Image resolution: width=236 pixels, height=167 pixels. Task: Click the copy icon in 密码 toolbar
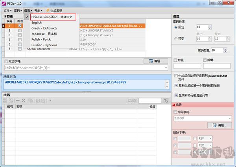coord(31,101)
